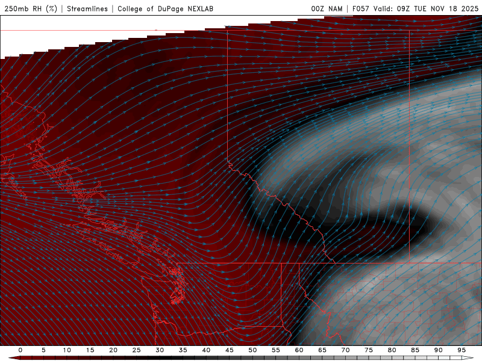The image size is (482, 361).
Task: Click the colorbar label '0'
Action: pyautogui.click(x=20, y=350)
